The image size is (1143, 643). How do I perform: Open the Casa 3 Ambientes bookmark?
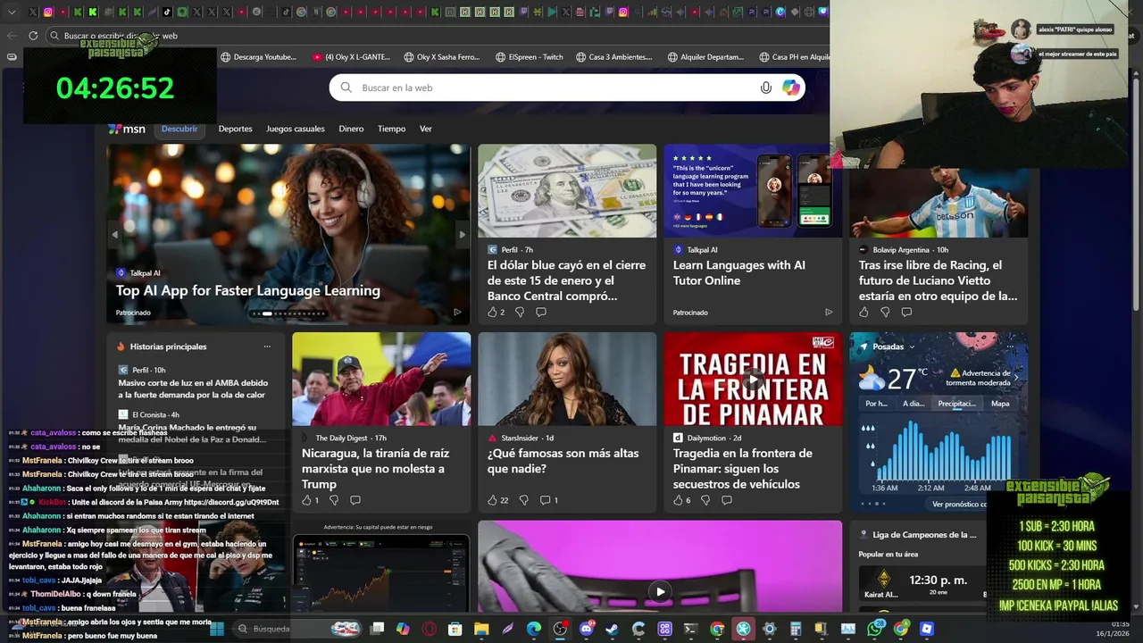613,57
